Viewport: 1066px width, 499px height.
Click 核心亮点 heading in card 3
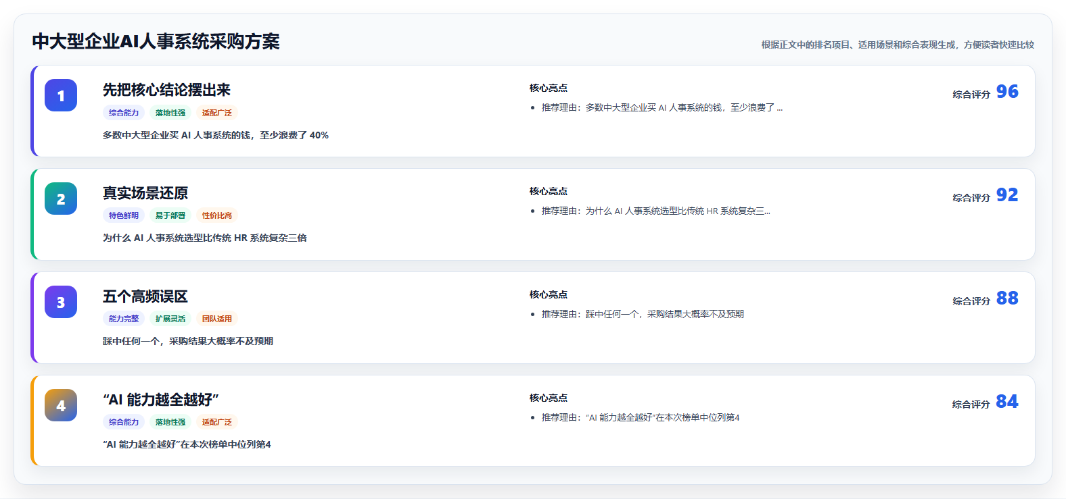point(549,294)
